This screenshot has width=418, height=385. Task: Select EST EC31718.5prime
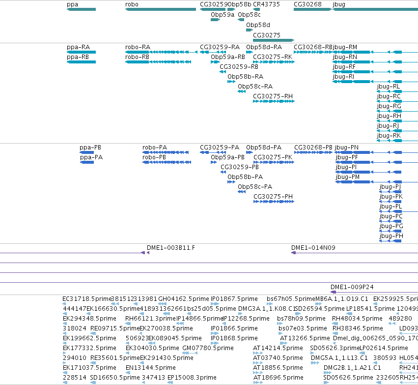pyautogui.click(x=64, y=304)
